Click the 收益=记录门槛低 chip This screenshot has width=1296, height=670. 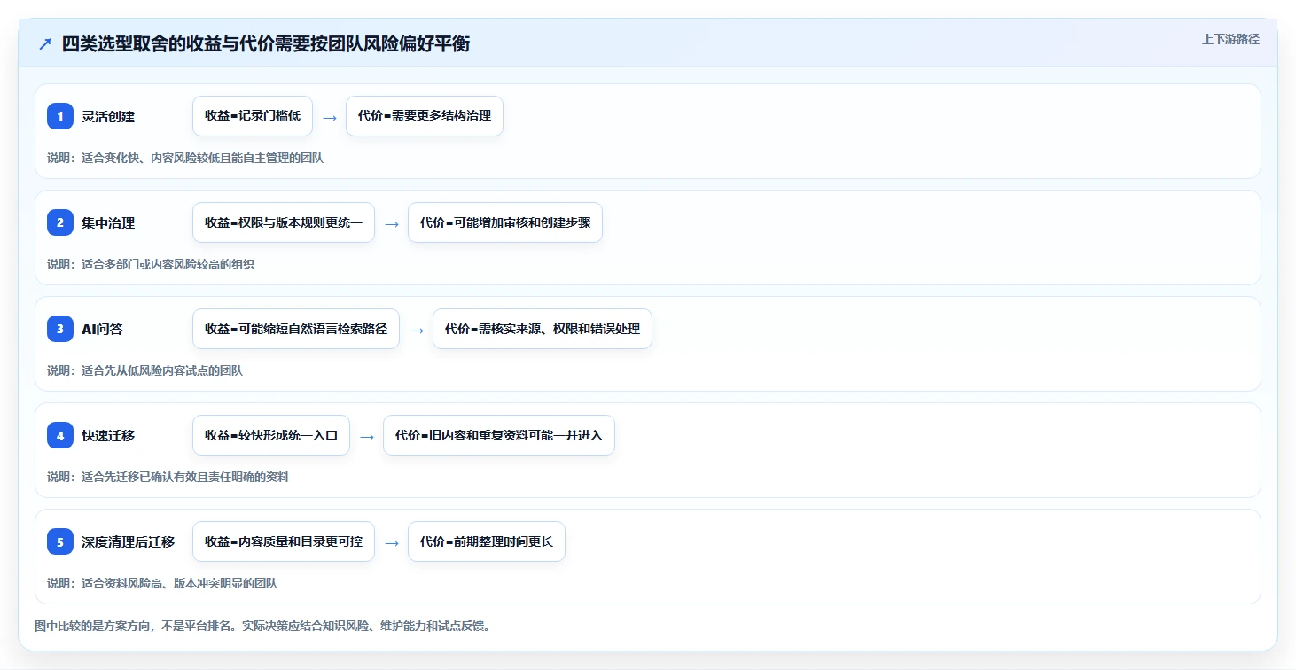coord(253,116)
